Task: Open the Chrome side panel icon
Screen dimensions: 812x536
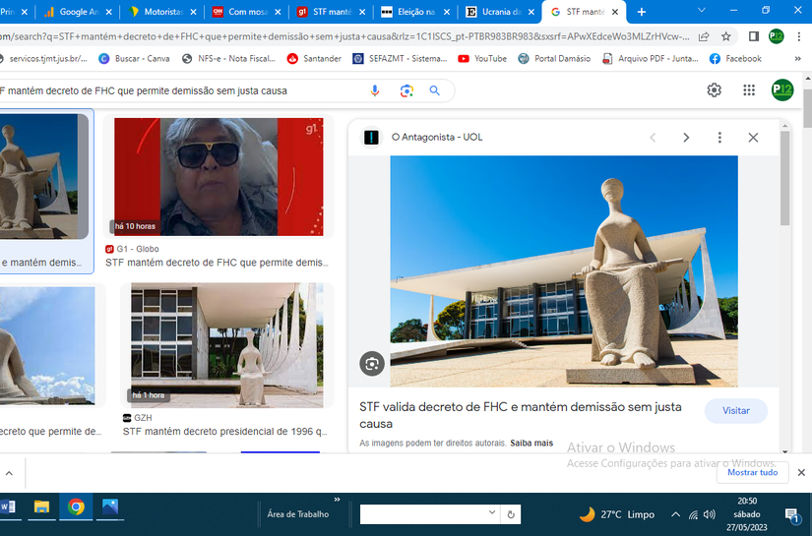Action: pos(754,36)
